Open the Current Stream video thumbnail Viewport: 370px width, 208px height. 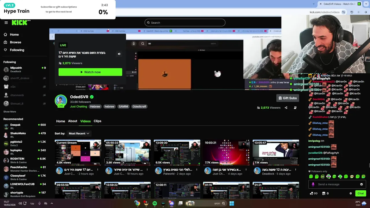pyautogui.click(x=78, y=153)
